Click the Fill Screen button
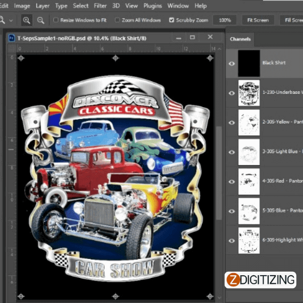Viewport: 303px width, 303px height. pos(291,20)
